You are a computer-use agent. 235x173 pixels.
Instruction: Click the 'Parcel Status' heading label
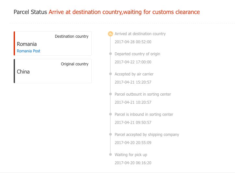[x=30, y=12]
